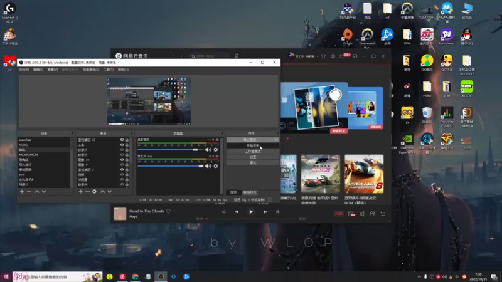
Task: Open microphone settings gear in mixer
Action: click(216, 166)
